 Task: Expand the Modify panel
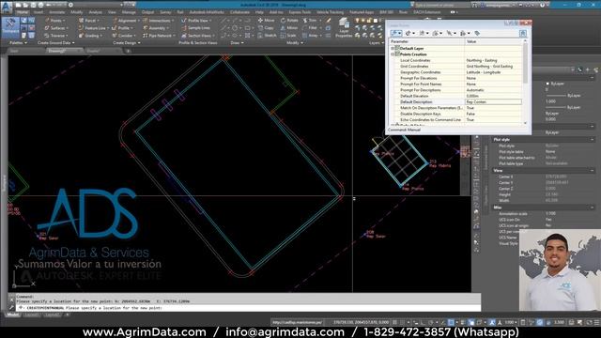[295, 43]
